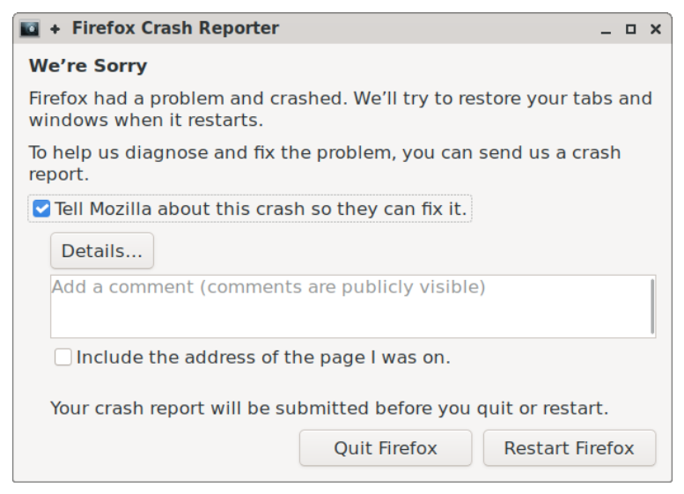Click the Firefox had a problem paragraph
The image size is (684, 494).
pos(341,109)
